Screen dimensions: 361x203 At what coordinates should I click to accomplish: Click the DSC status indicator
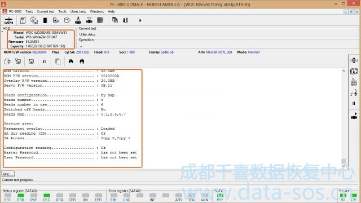46,196
